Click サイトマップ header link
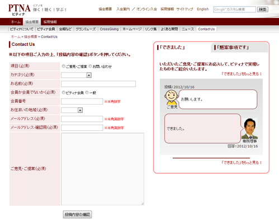 (185, 9)
